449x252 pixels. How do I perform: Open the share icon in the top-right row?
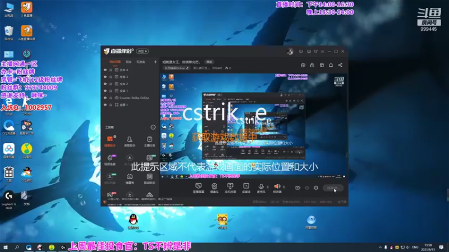pos(340,65)
